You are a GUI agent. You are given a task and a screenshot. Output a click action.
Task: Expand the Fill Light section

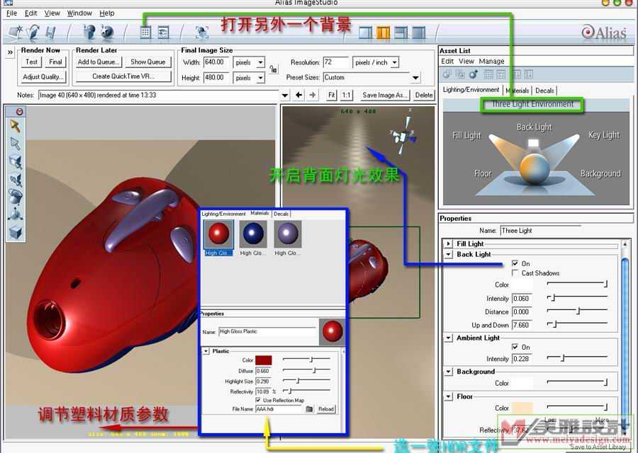448,243
